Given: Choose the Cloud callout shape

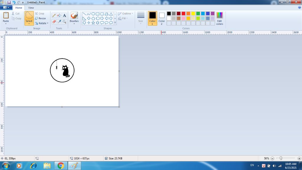Looking at the screenshot, I should click(x=111, y=23).
